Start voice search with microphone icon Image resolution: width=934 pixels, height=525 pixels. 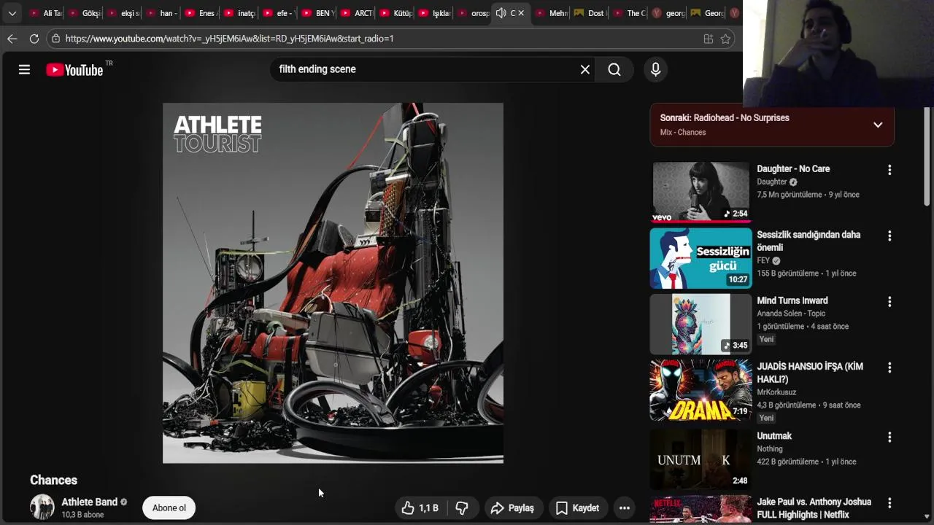pos(655,69)
